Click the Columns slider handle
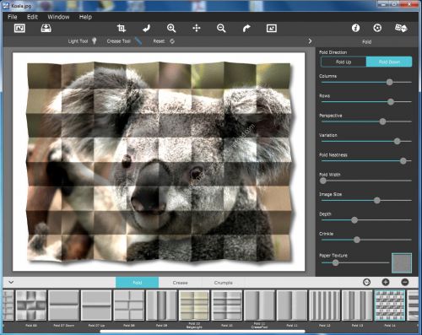The height and width of the screenshot is (335, 422). (x=389, y=82)
